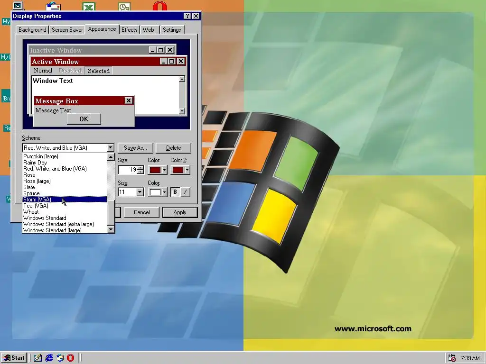
Task: Click the Show Desktop icon in the Quick Launch bar
Action: point(38,358)
